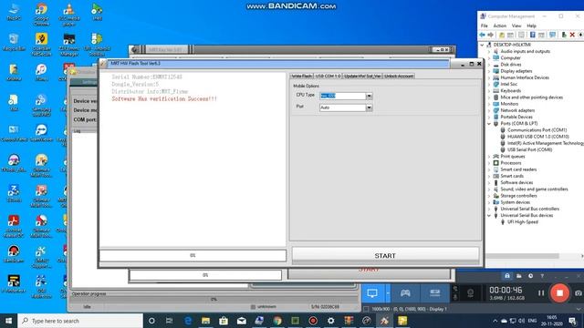584x328 pixels.
Task: Open Google Chrome desktop shortcut
Action: (x=41, y=14)
